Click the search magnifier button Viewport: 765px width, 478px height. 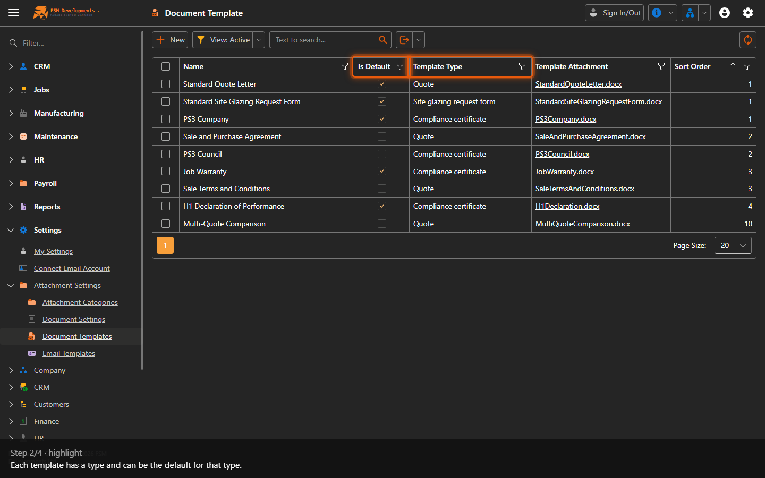click(x=383, y=40)
